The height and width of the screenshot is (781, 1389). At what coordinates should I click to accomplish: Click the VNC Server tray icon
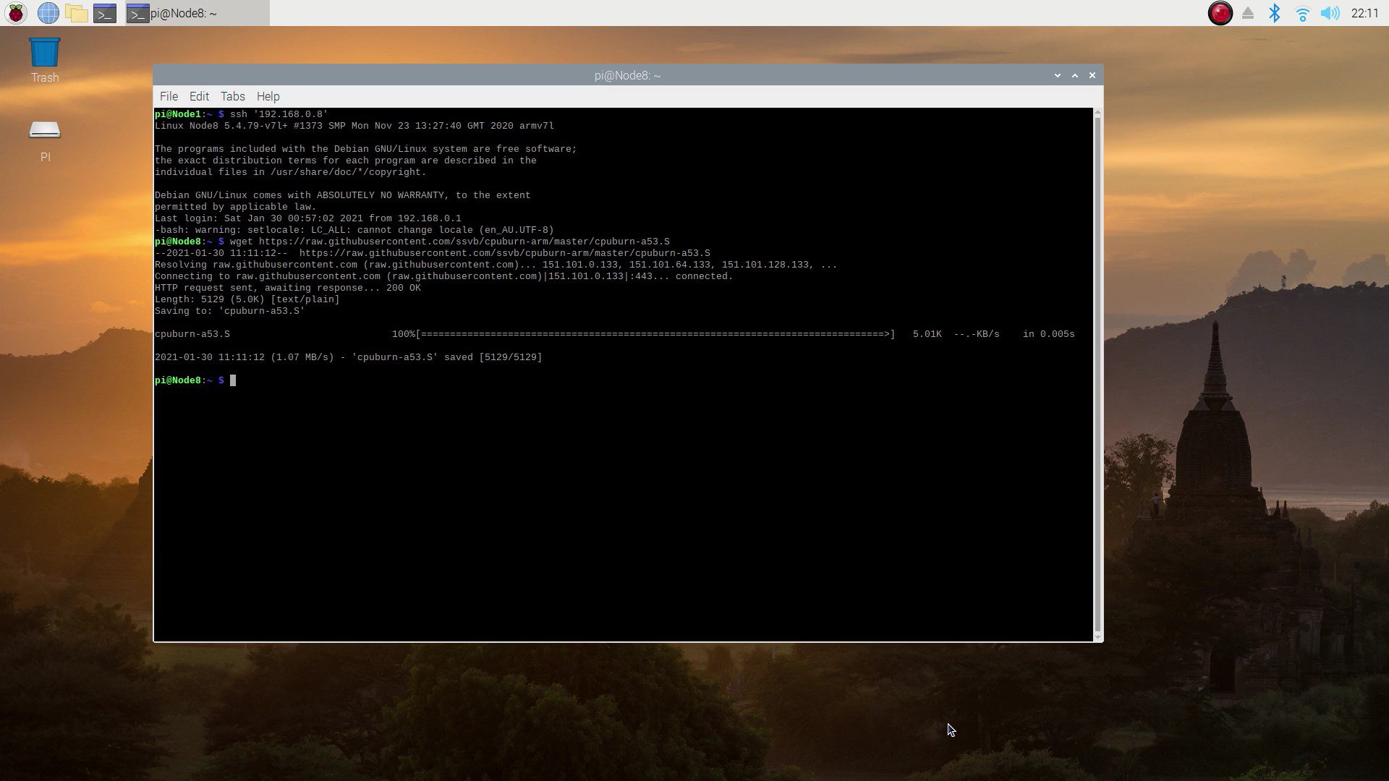(x=1220, y=13)
